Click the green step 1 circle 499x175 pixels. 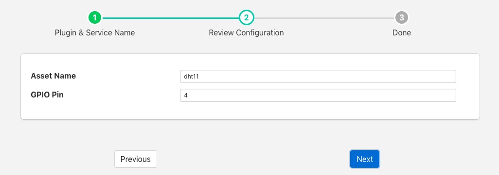point(95,18)
